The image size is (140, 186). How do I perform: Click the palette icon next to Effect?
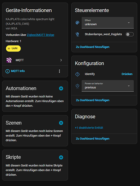78,23
